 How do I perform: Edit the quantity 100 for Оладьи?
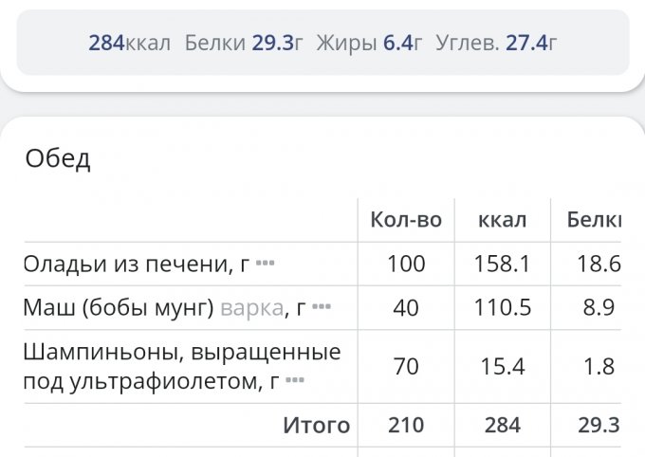tap(406, 264)
